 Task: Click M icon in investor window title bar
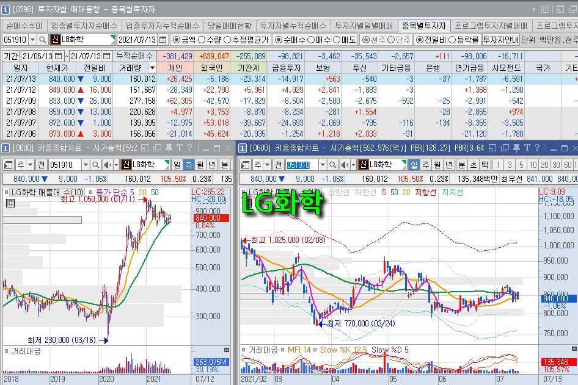click(545, 9)
